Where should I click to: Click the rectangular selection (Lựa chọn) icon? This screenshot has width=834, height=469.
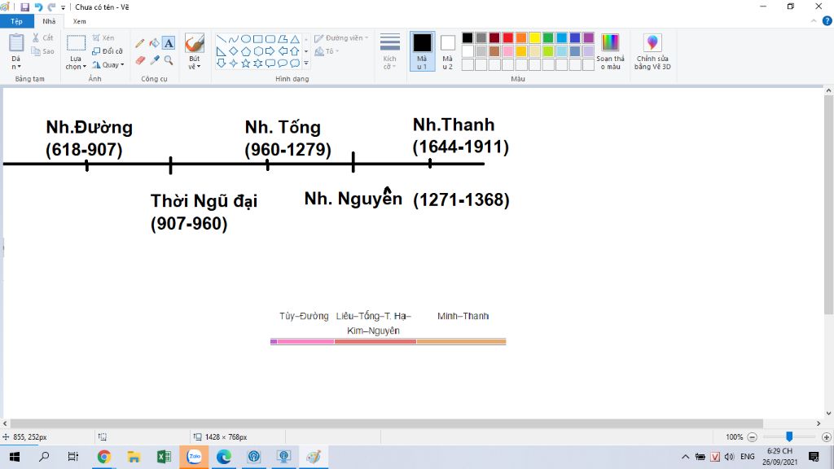[76, 42]
